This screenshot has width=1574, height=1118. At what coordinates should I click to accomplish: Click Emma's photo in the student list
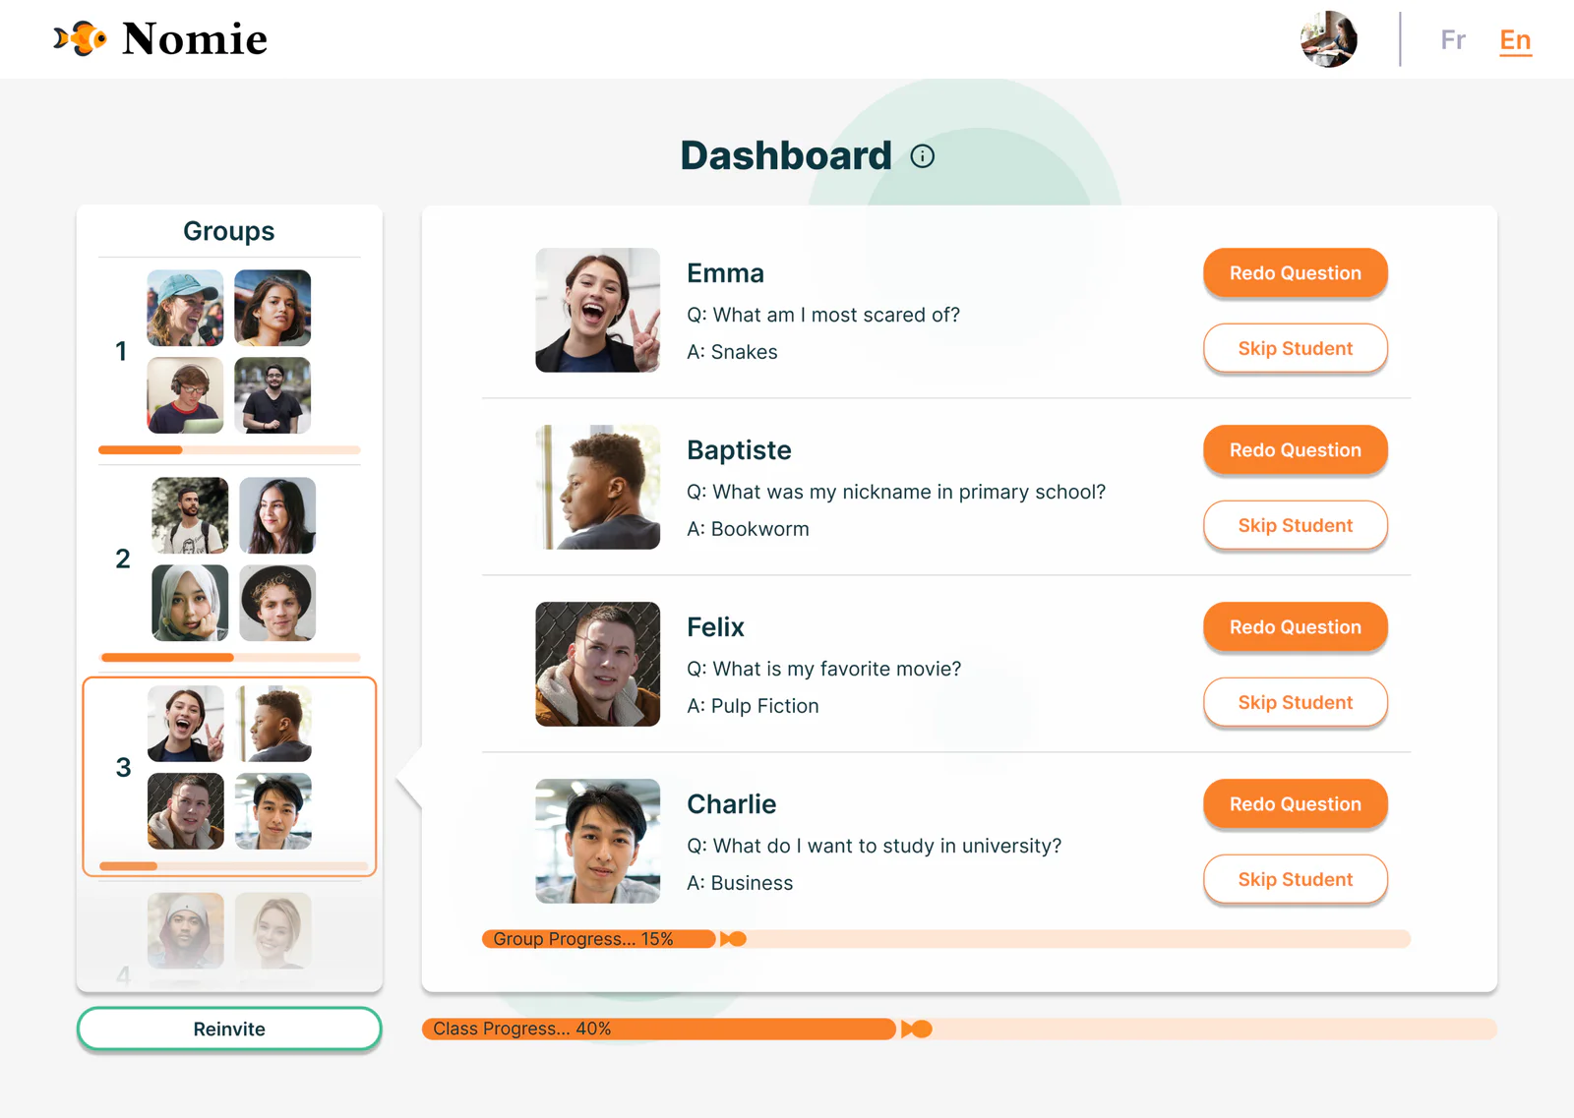pos(597,310)
